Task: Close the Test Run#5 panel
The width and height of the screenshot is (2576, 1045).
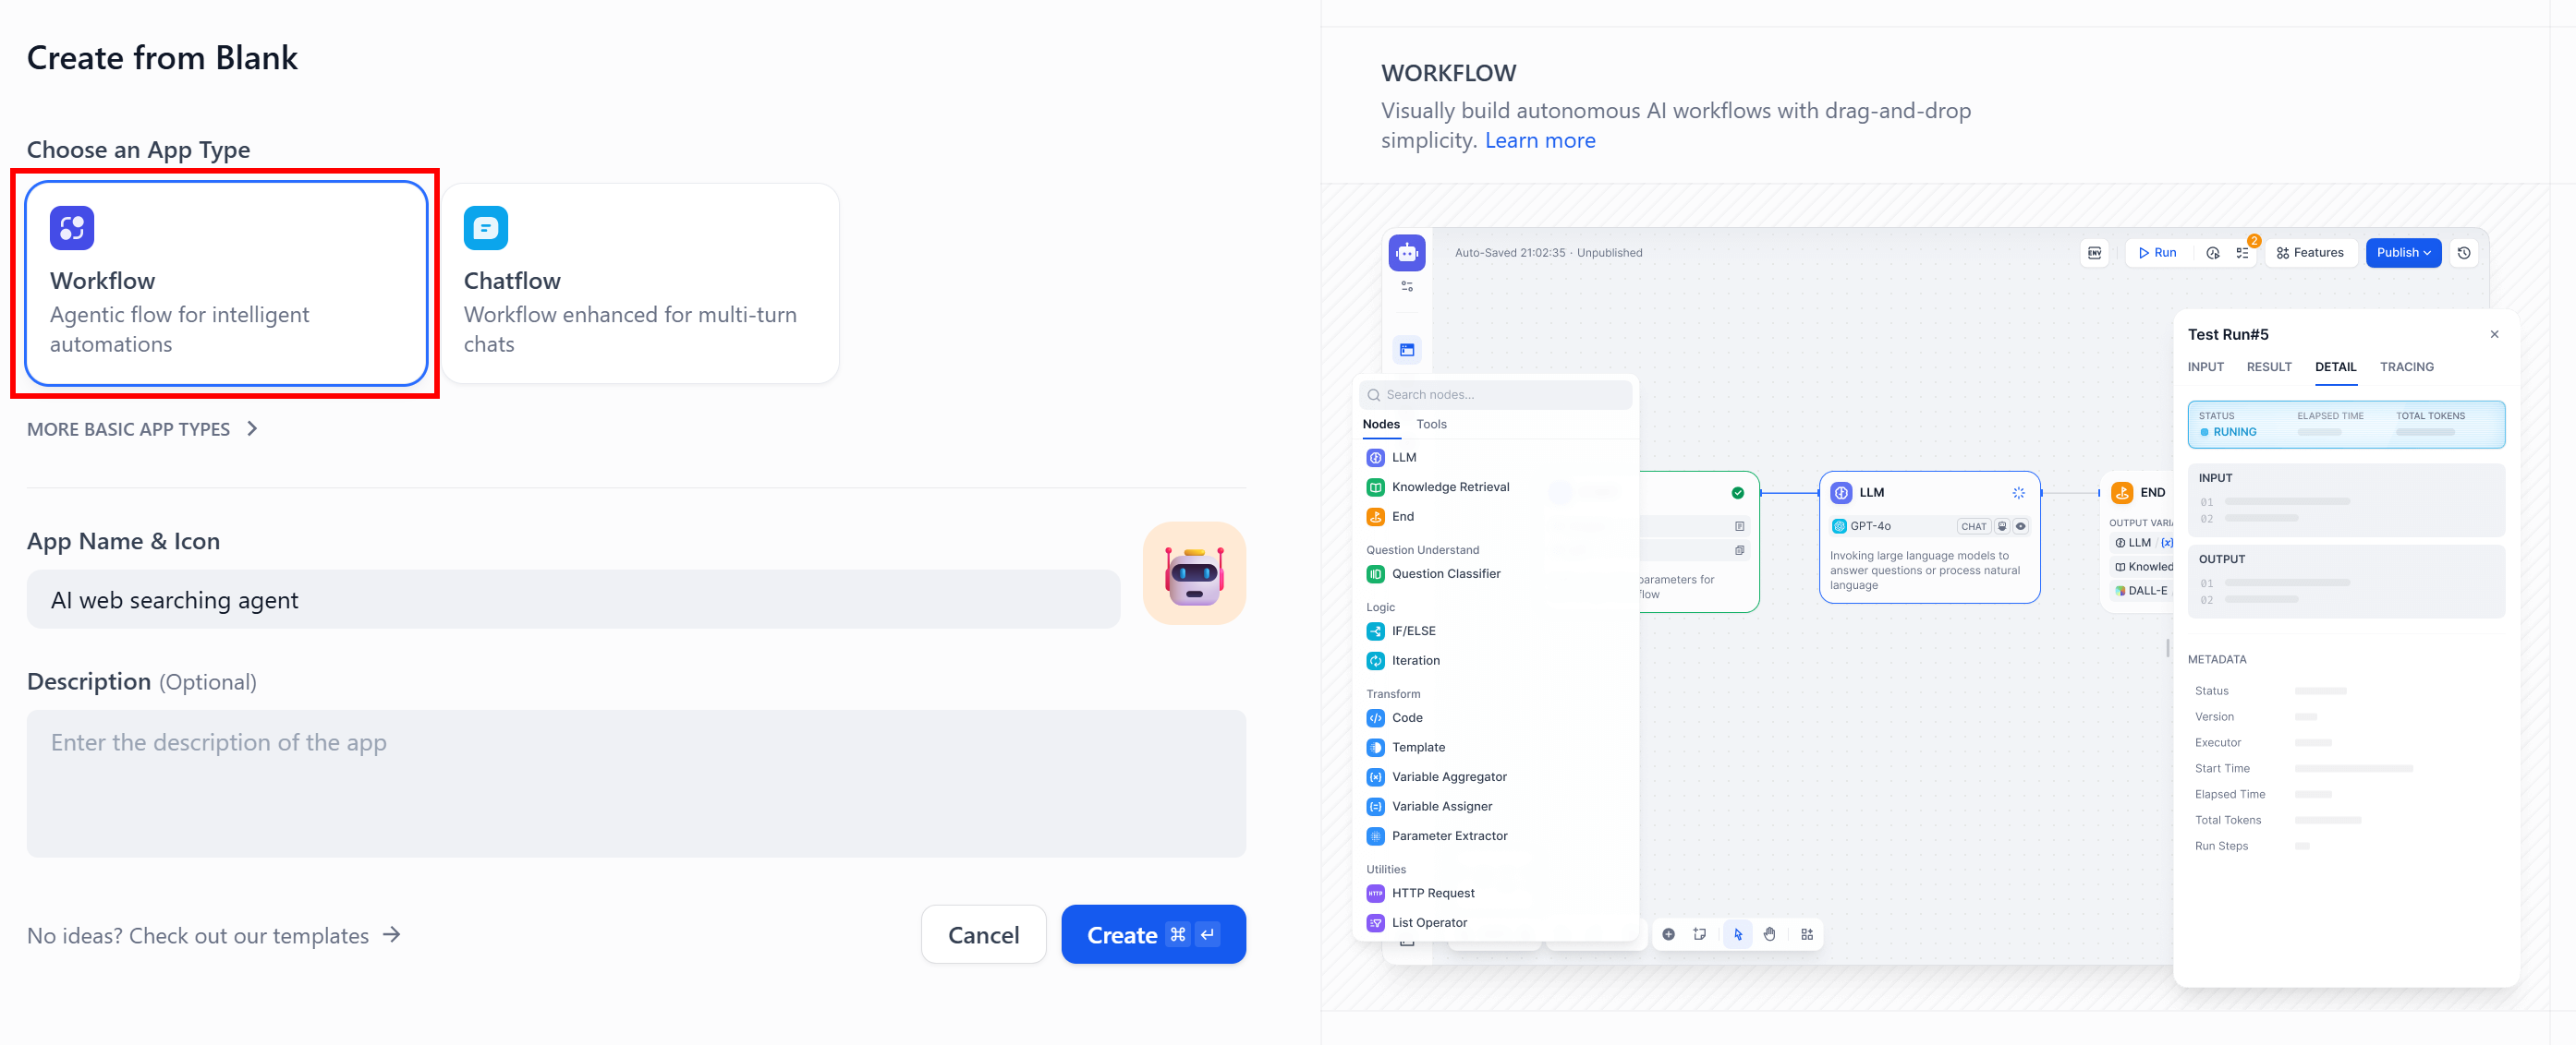Action: click(2494, 335)
